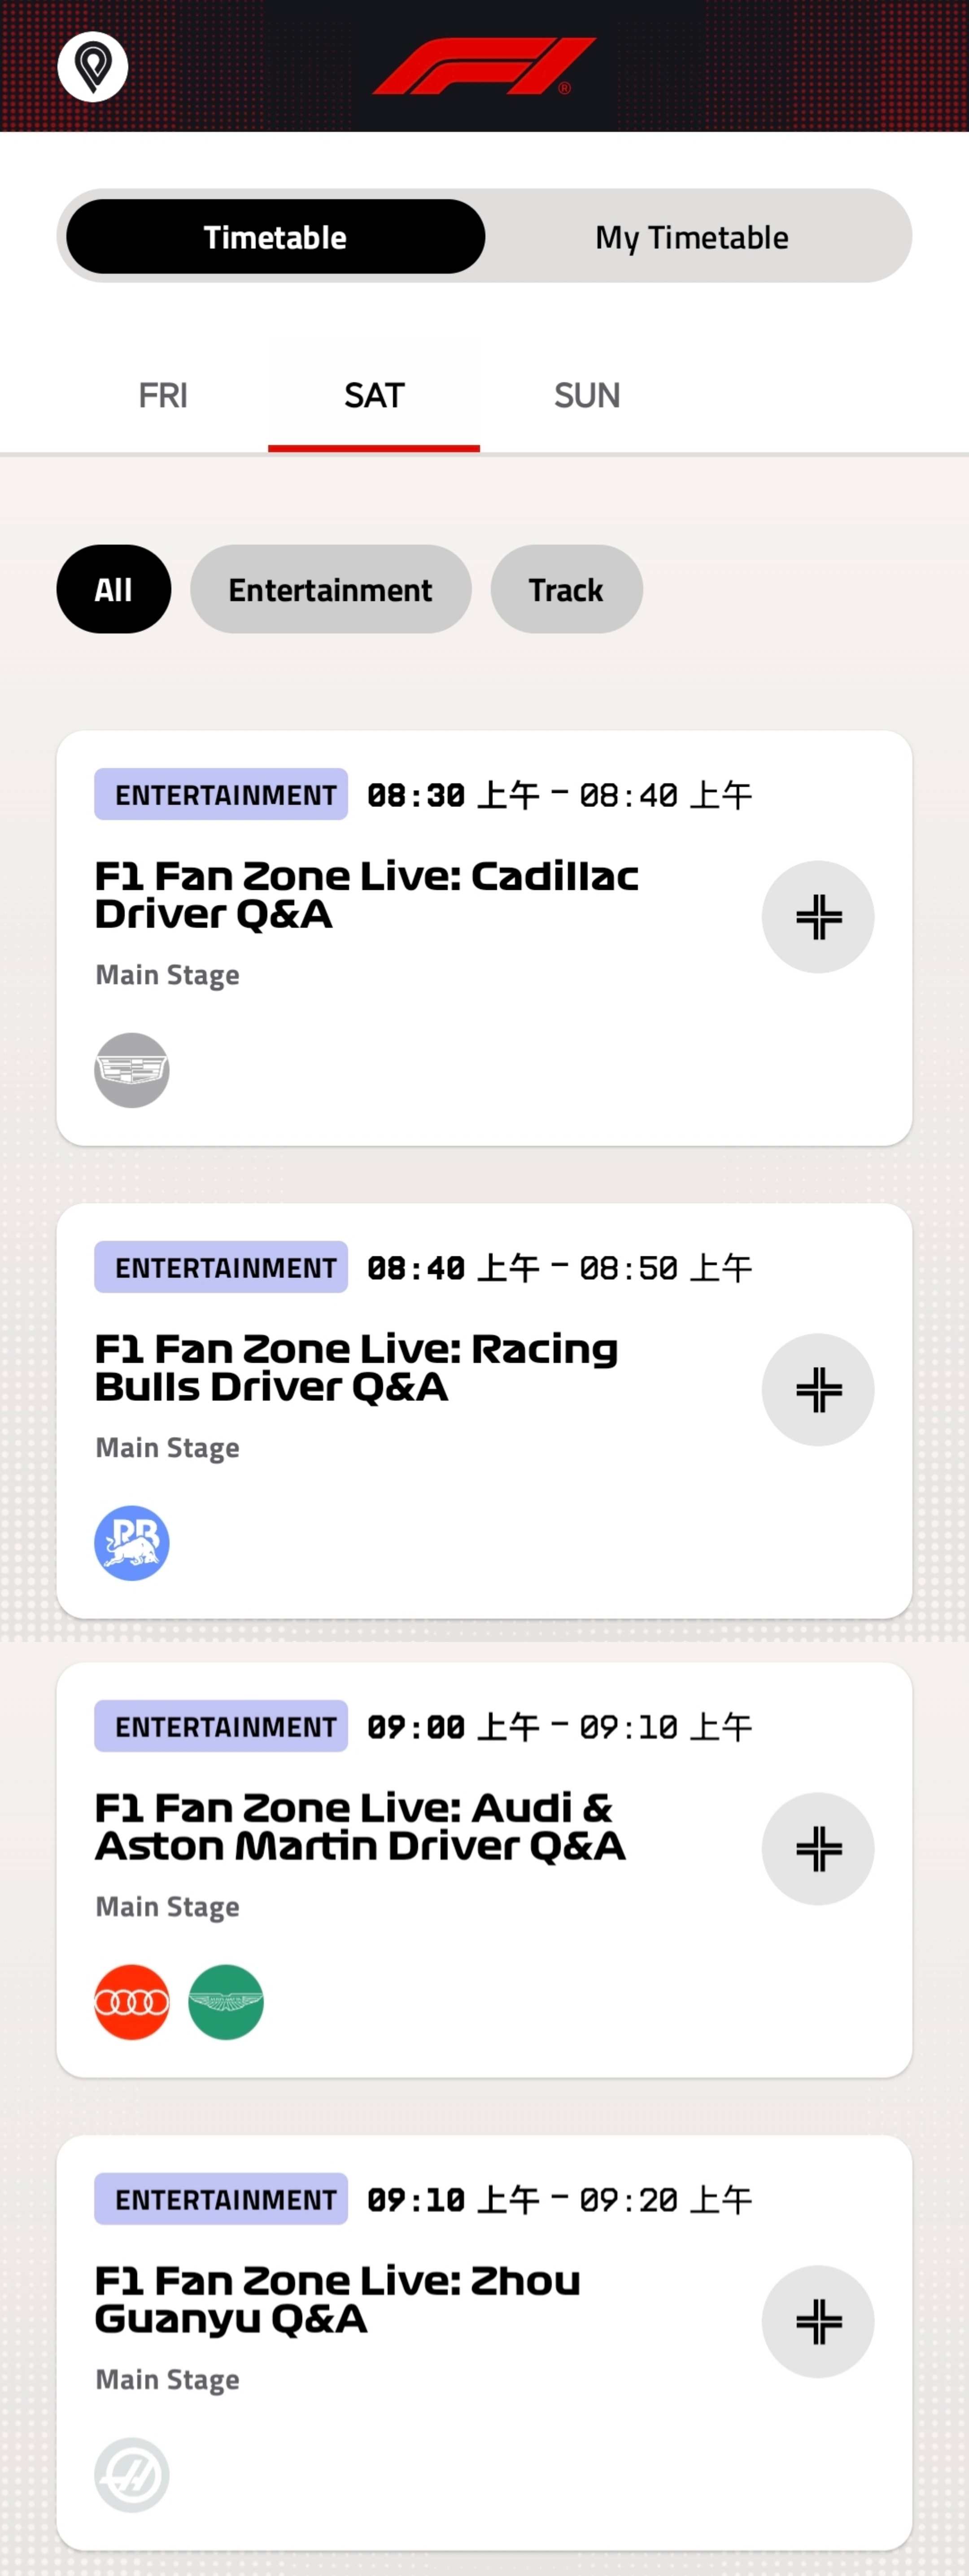Add Racing Bulls Driver Q&A to timetable
This screenshot has width=969, height=2576.
[x=817, y=1389]
